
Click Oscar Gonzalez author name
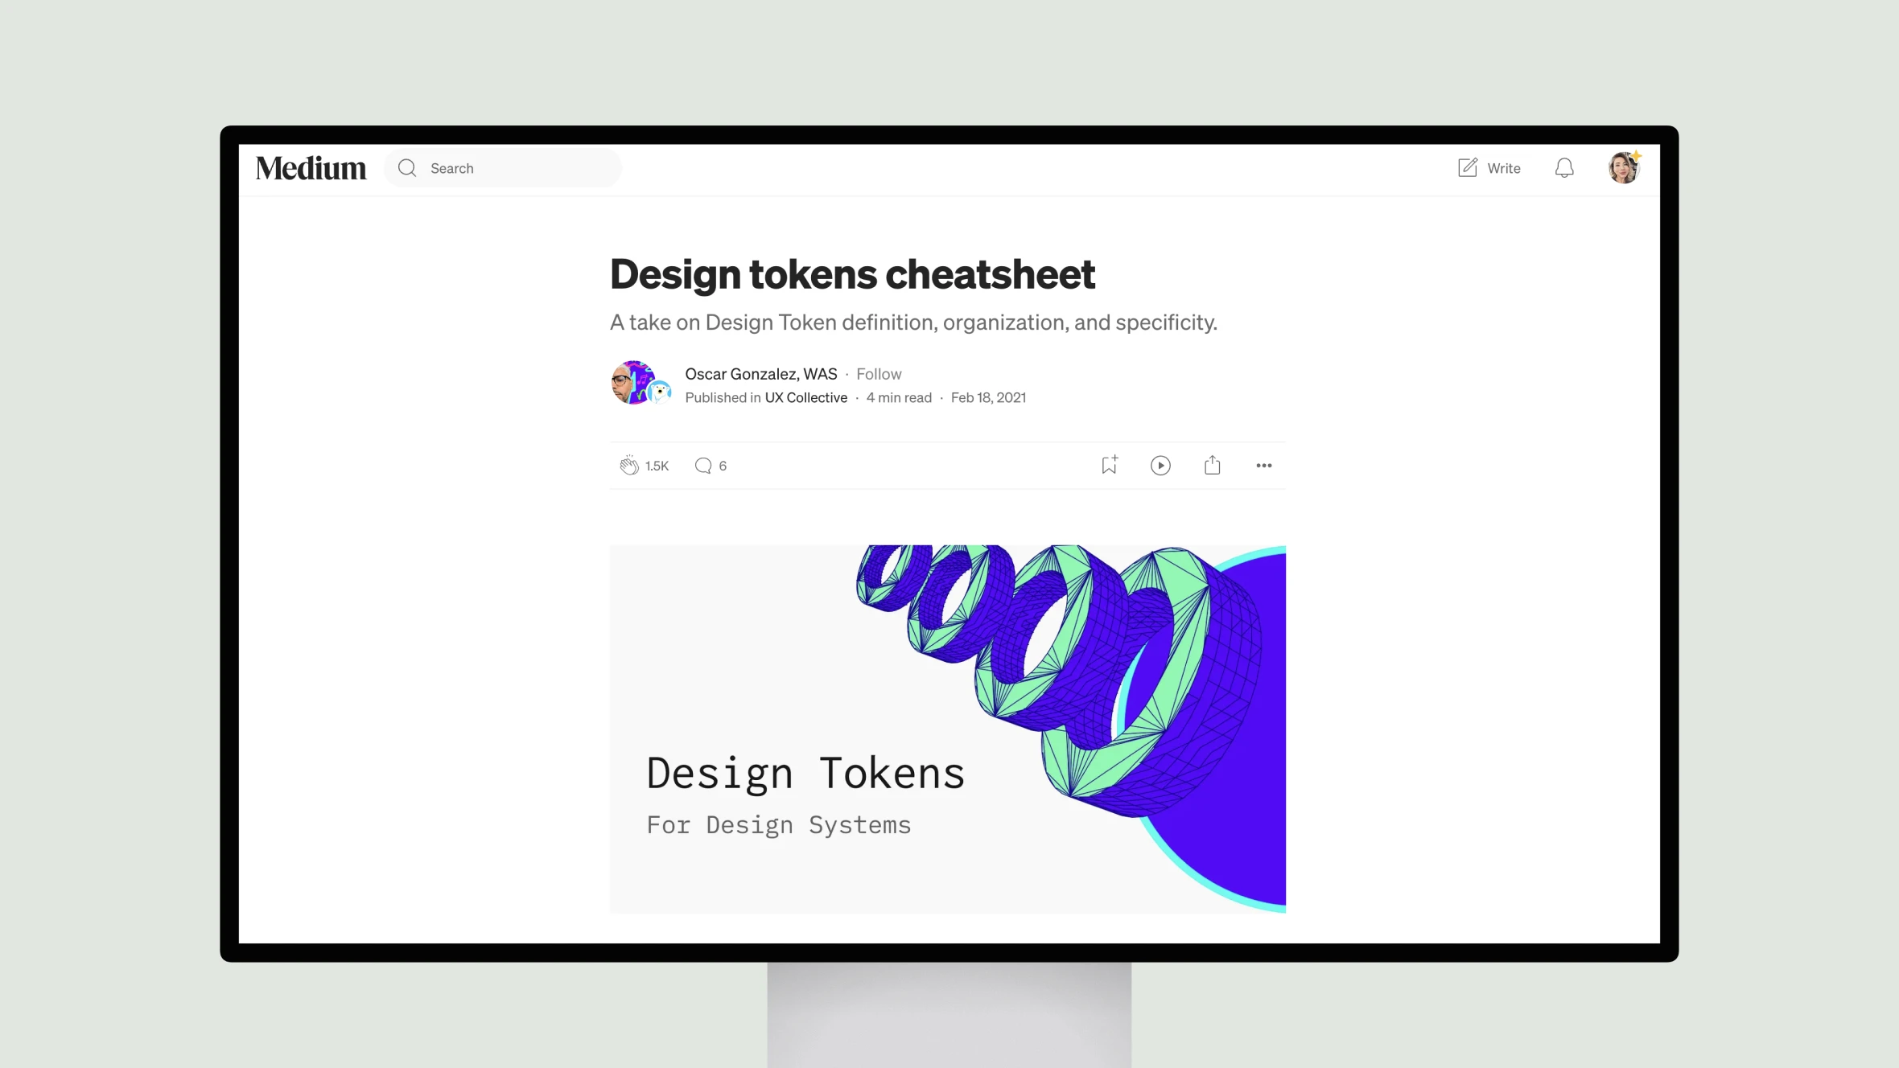tap(762, 374)
